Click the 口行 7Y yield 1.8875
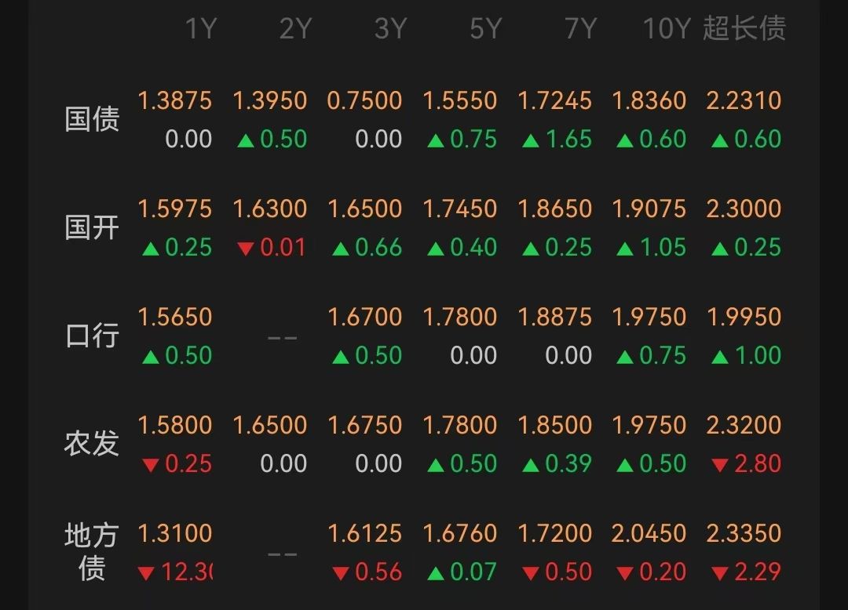848x610 pixels. pyautogui.click(x=554, y=318)
